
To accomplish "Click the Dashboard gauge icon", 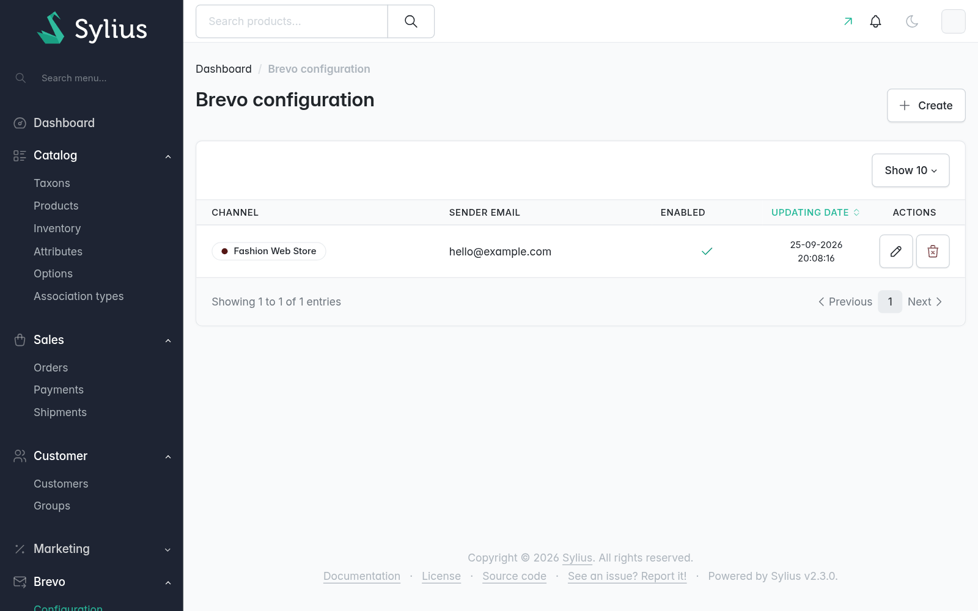I will 20,123.
